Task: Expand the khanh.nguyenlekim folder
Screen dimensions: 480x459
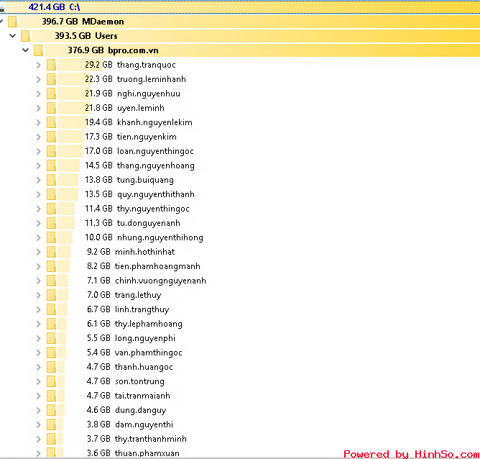Action: click(38, 122)
